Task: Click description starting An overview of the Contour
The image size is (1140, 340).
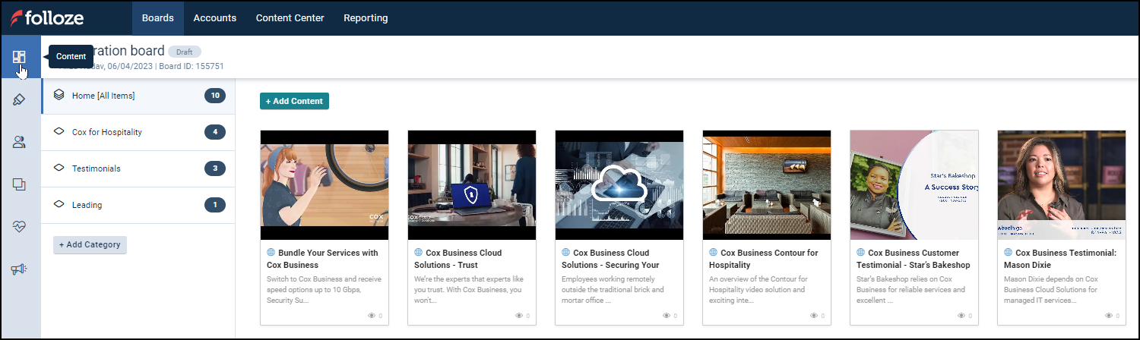Action: pos(763,290)
